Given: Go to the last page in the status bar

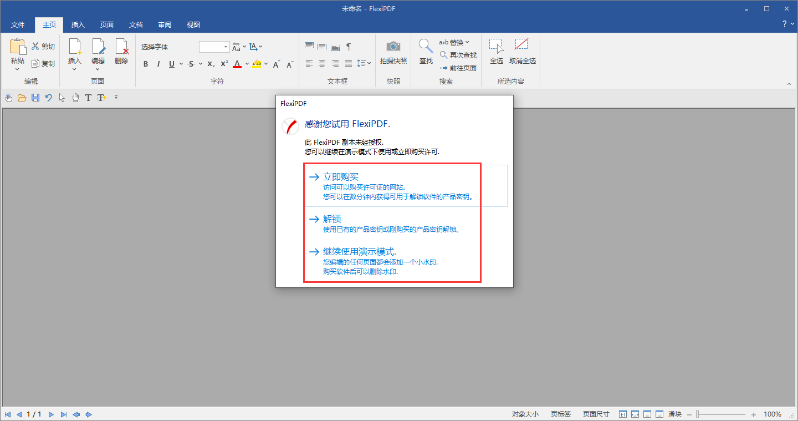Looking at the screenshot, I should point(64,414).
